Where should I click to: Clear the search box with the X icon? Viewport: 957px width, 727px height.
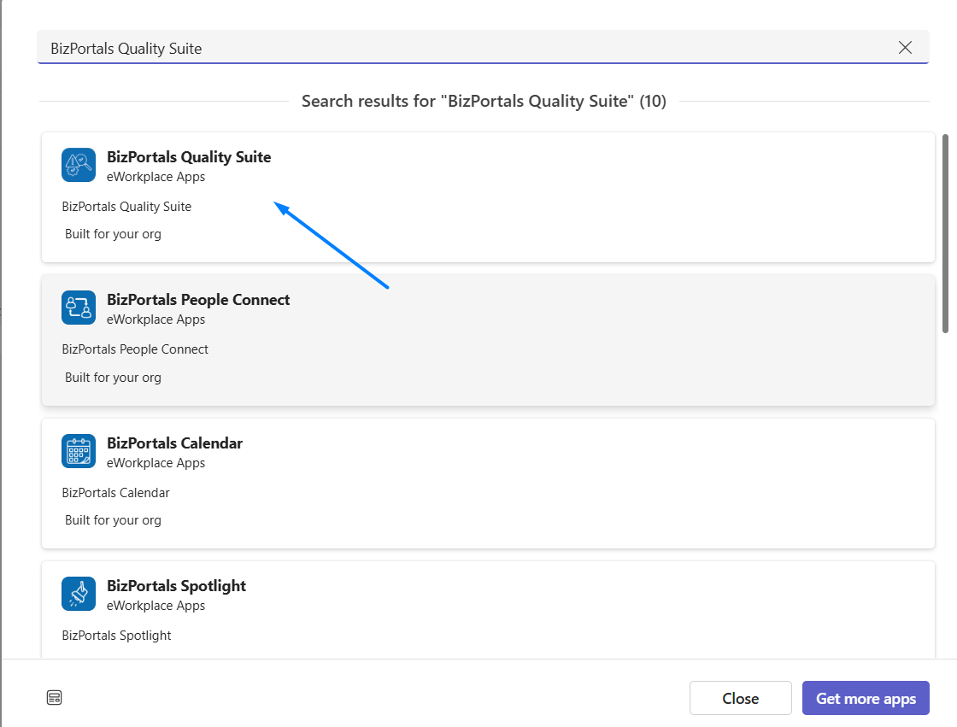pos(905,48)
